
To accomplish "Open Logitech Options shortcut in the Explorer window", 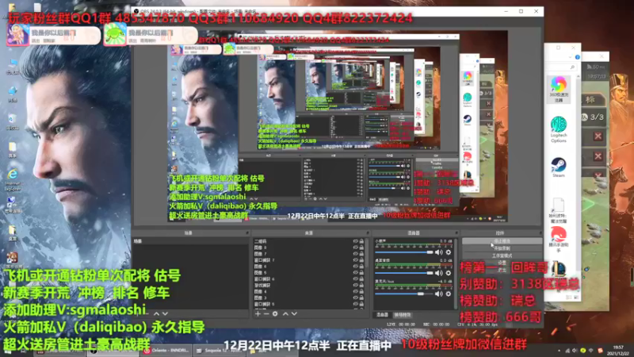I will pyautogui.click(x=559, y=129).
